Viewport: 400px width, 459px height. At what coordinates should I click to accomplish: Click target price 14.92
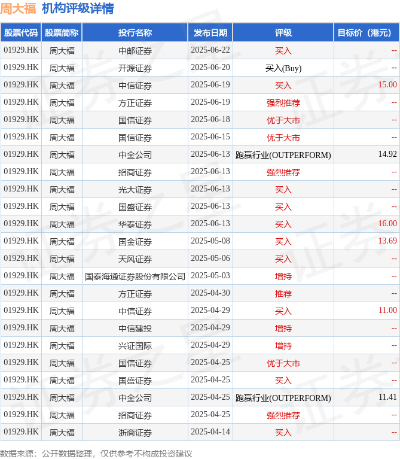click(387, 154)
